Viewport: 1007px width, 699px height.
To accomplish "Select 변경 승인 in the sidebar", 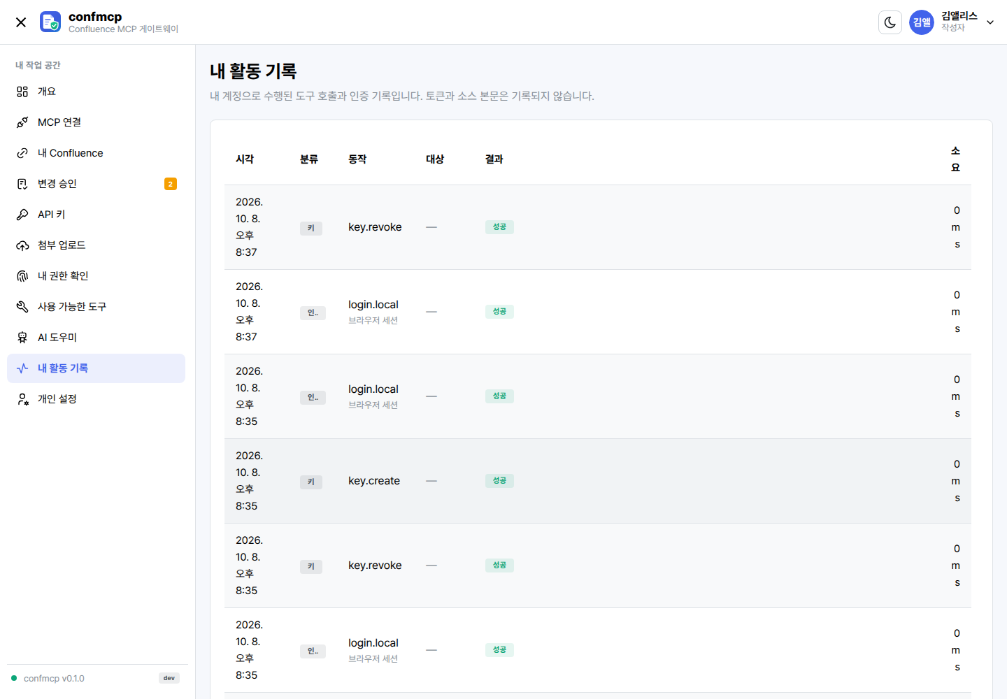I will click(x=96, y=184).
